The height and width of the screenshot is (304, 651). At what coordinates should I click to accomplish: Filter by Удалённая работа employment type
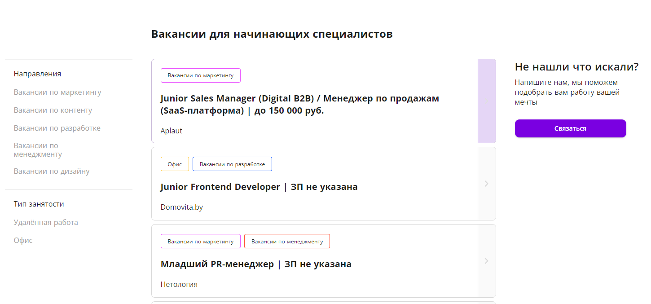point(46,222)
